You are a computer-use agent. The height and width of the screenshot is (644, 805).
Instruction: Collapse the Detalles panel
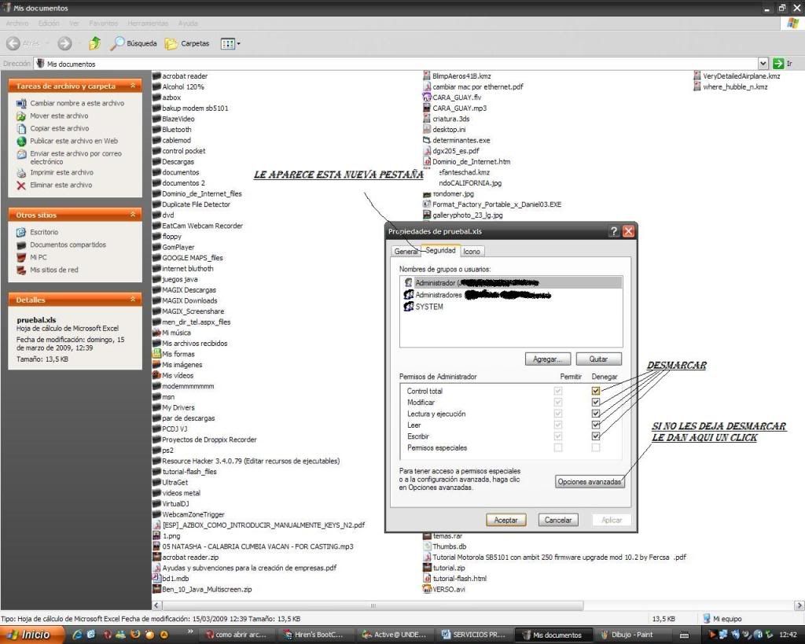[x=133, y=300]
